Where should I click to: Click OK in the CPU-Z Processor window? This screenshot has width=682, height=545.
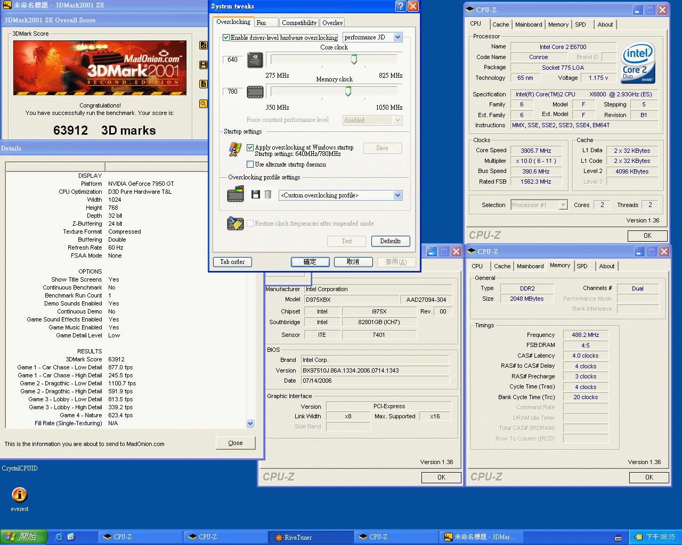647,236
